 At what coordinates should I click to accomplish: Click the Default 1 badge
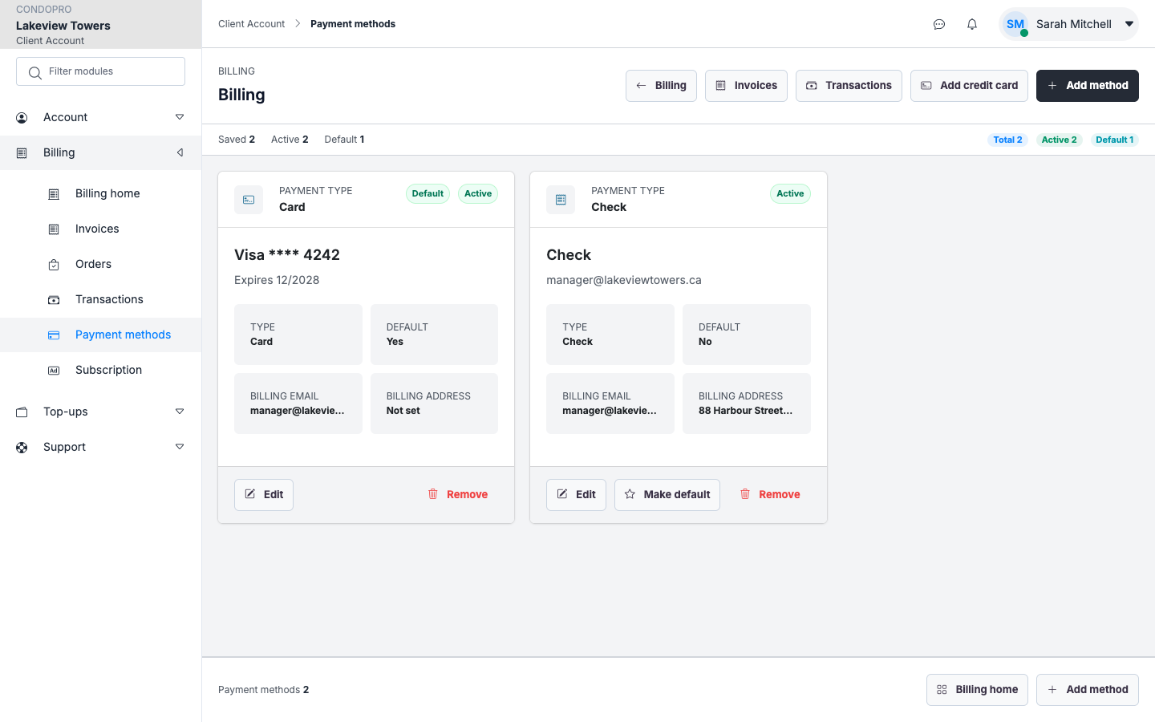click(1115, 140)
